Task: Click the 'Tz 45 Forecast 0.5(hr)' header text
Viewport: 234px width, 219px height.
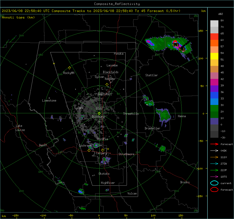Action: (x=158, y=11)
